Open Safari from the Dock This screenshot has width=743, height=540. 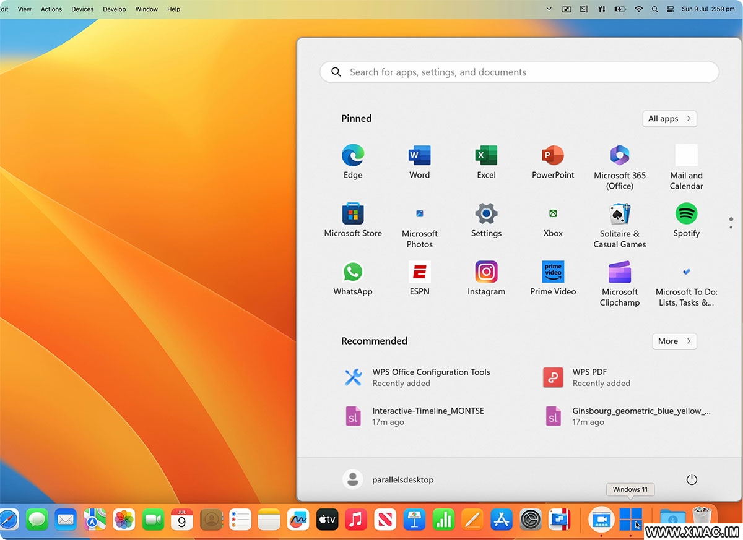pos(8,520)
